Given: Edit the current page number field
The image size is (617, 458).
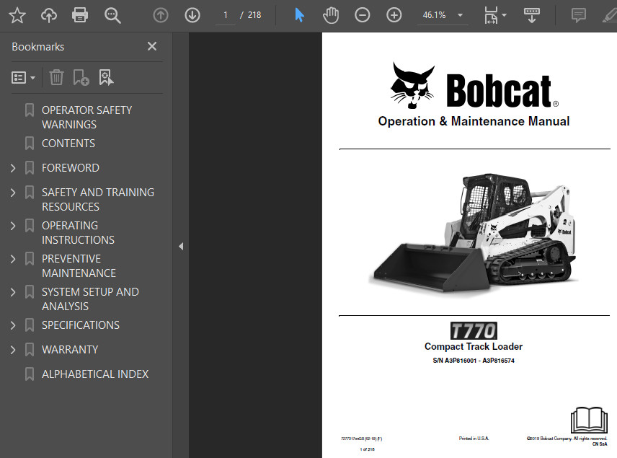Looking at the screenshot, I should click(x=226, y=15).
